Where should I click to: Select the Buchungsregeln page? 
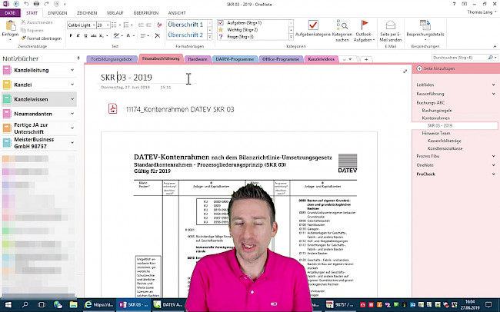coord(437,110)
